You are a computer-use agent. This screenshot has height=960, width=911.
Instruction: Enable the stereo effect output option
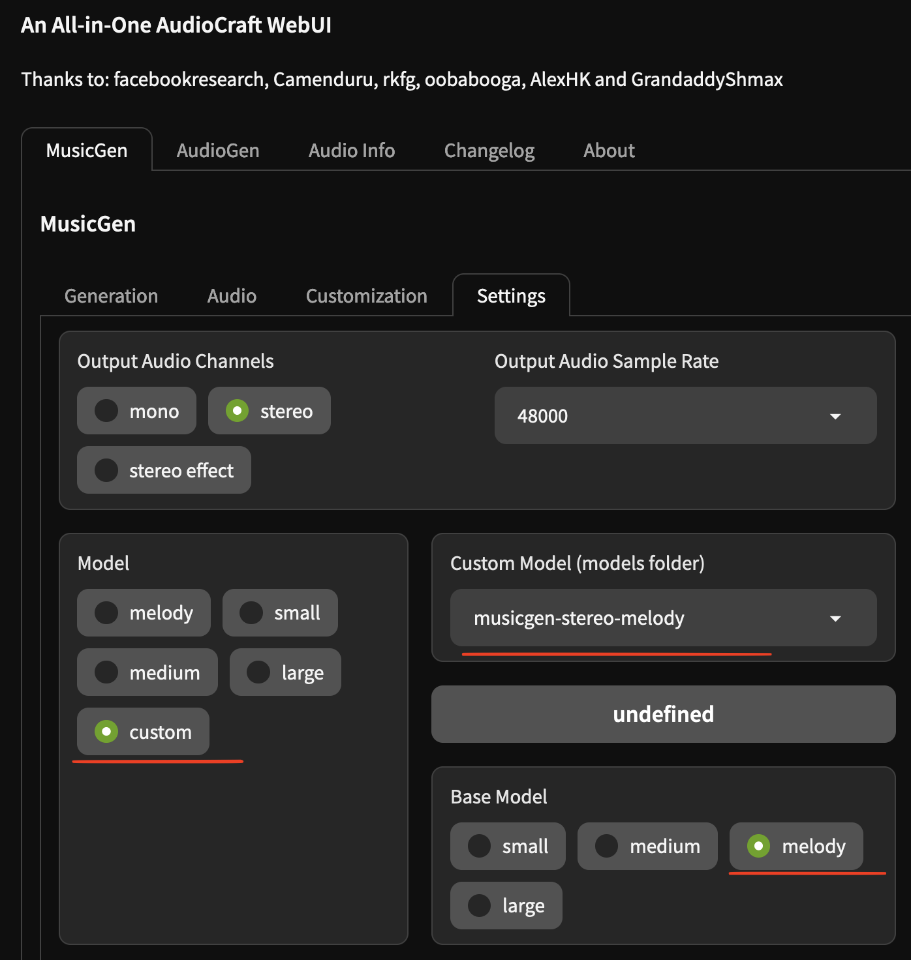click(163, 470)
